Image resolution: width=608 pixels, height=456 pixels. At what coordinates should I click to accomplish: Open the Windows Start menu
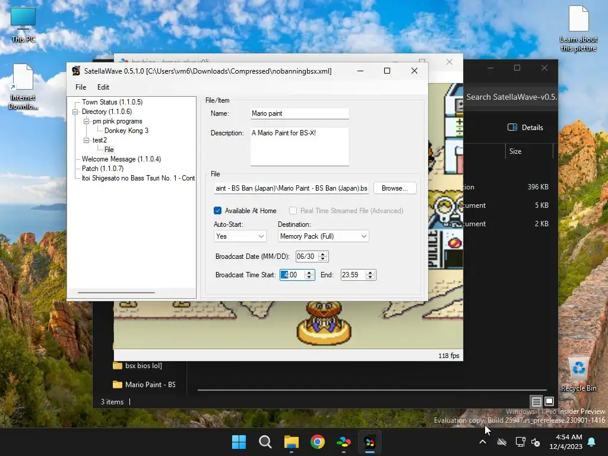(x=239, y=442)
